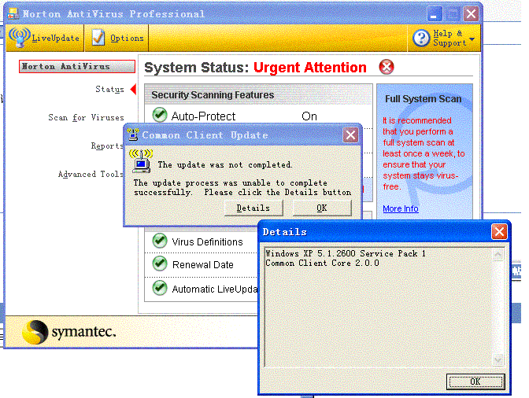Click the Renewal Date green checkmark icon
This screenshot has height=398, width=529.
pyautogui.click(x=160, y=263)
